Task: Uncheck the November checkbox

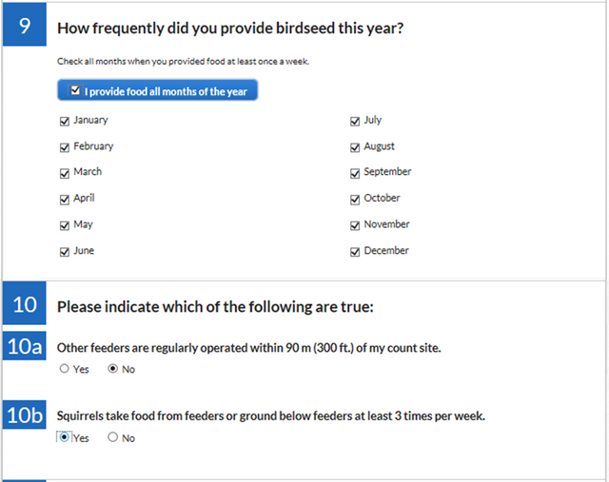Action: [355, 225]
